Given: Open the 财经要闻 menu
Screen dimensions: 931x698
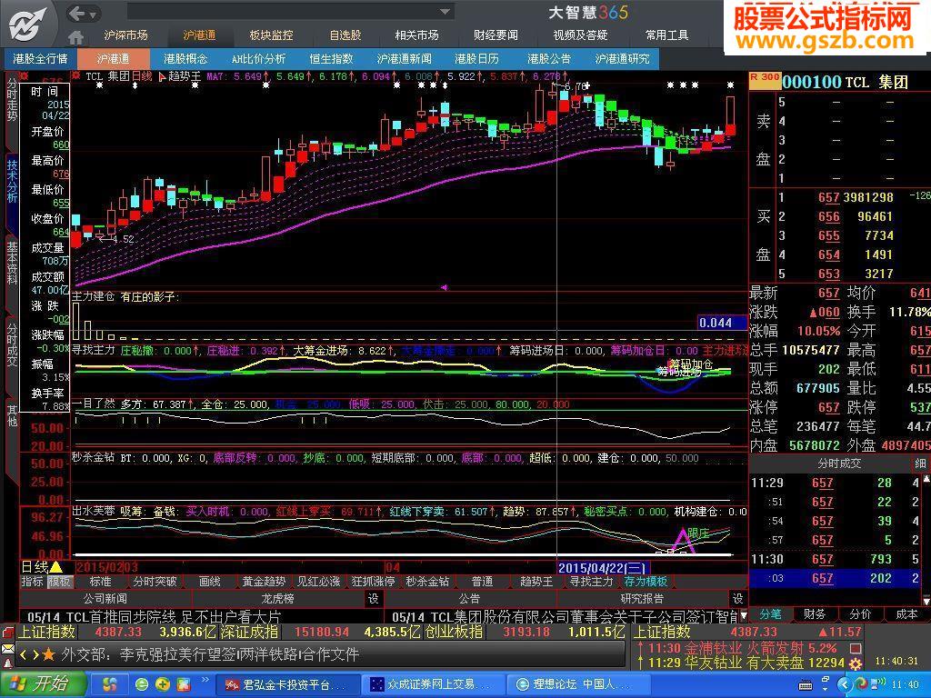Looking at the screenshot, I should pos(496,35).
